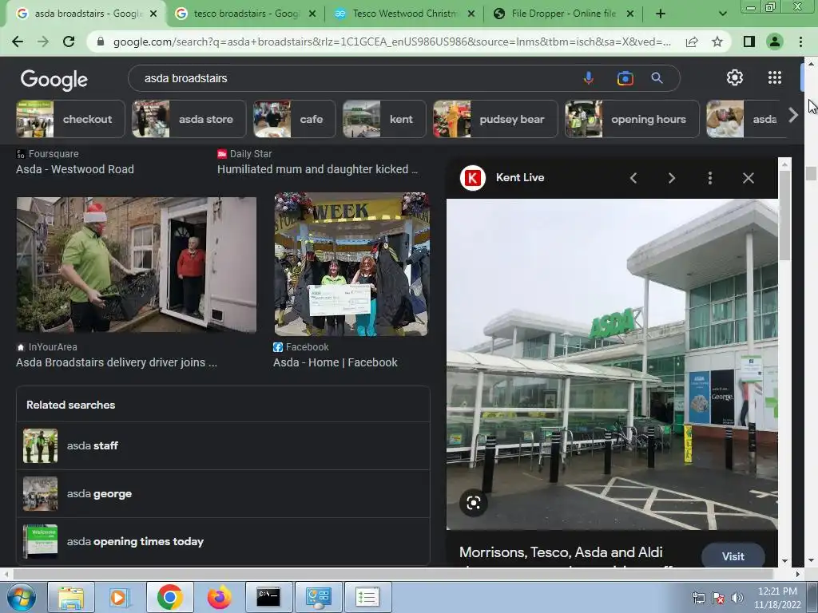
Task: Select related search asda staff
Action: point(224,445)
